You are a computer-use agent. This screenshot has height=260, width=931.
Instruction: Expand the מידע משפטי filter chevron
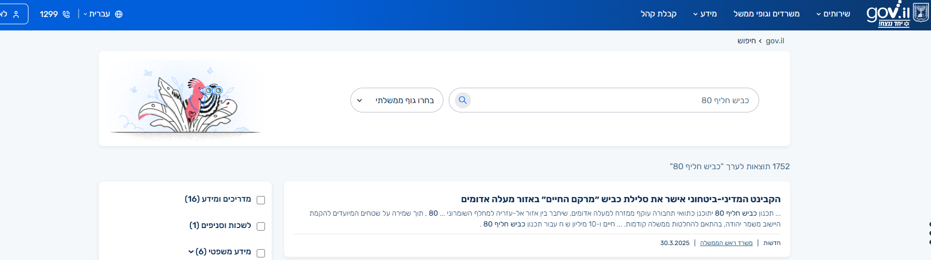(191, 252)
